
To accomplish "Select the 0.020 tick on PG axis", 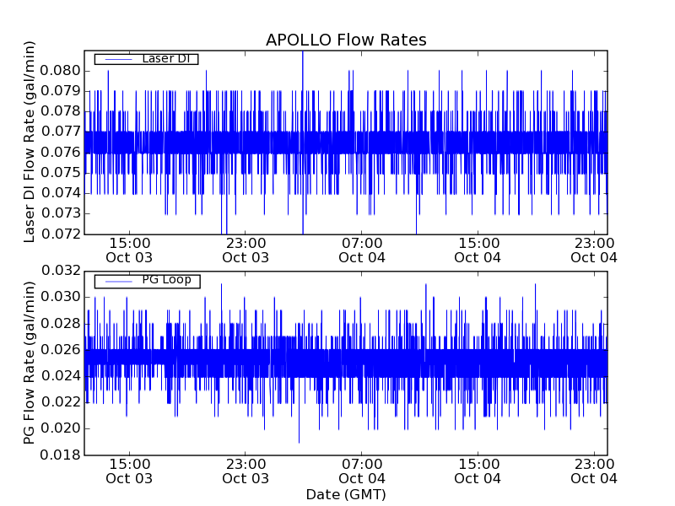I will coord(60,428).
